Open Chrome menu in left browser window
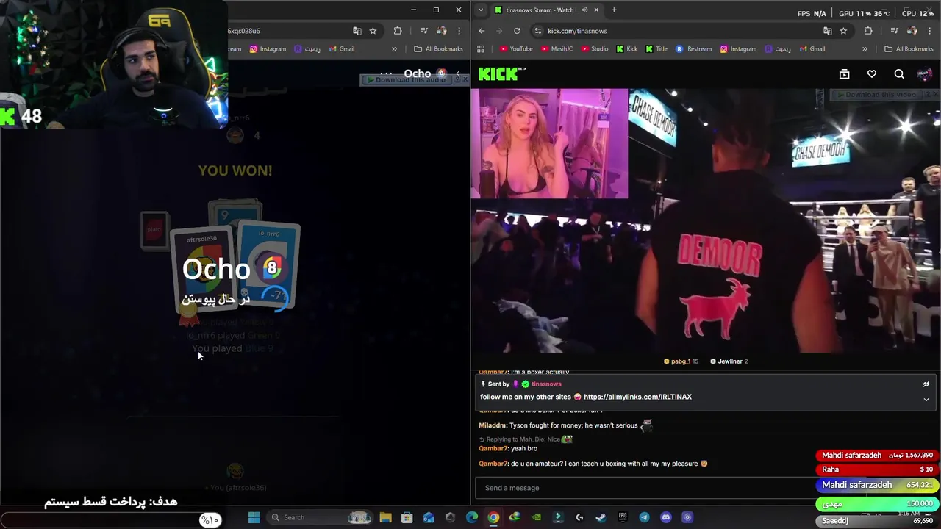Screen dimensions: 941x529 pos(459,31)
